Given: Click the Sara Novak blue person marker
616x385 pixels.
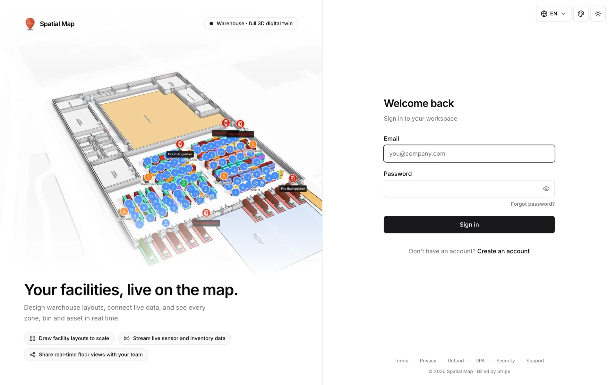Looking at the screenshot, I should click(x=206, y=190).
